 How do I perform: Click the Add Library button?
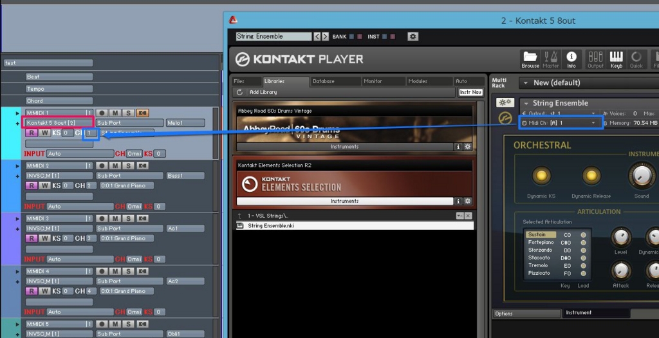point(263,92)
